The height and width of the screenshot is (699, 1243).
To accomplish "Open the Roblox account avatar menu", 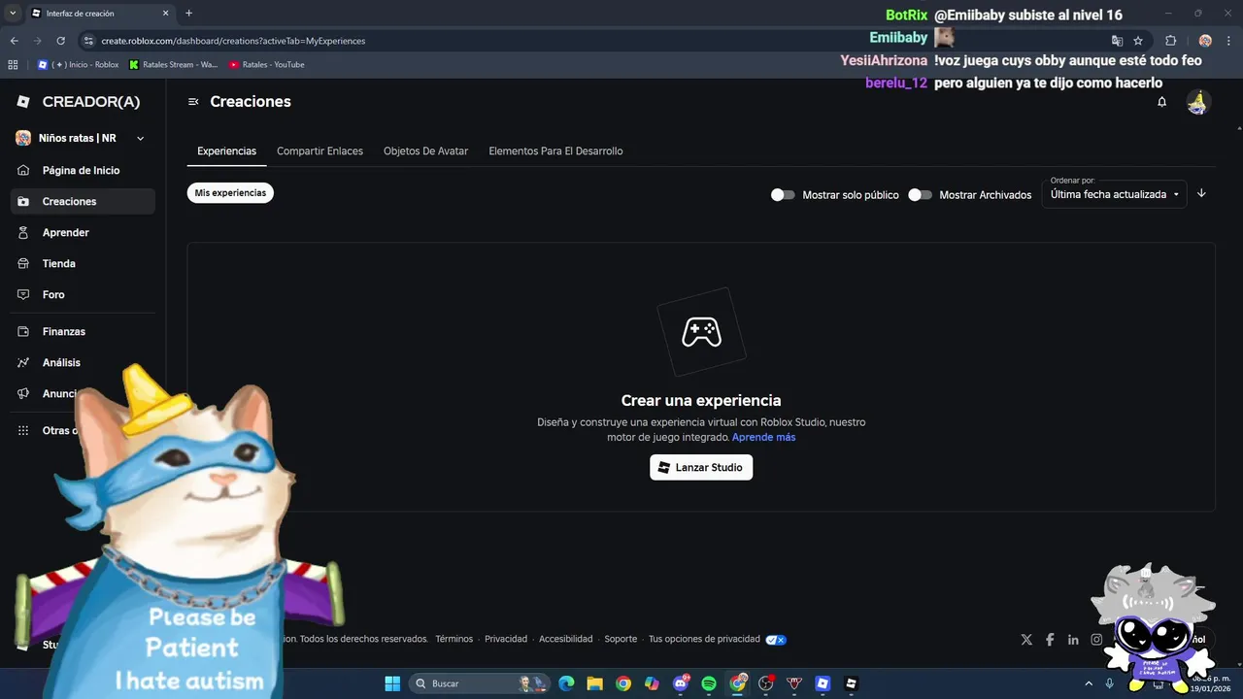I will [x=1198, y=102].
